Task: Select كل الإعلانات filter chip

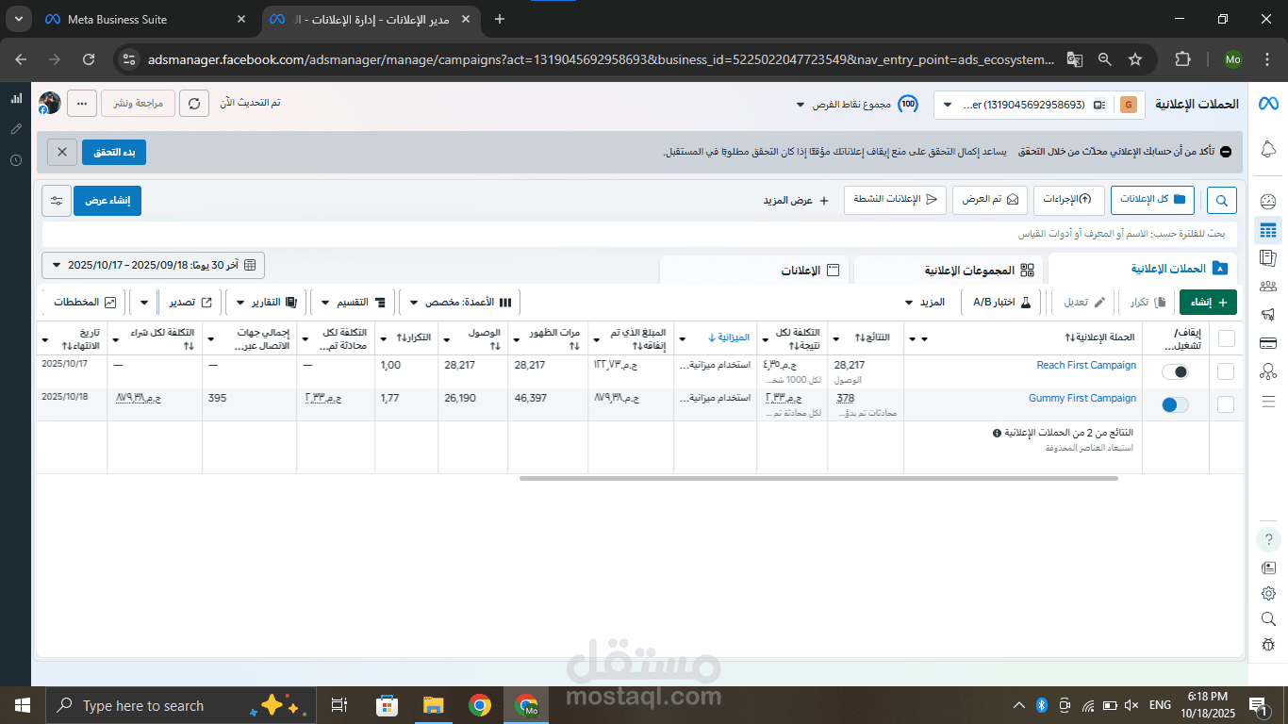Action: 1153,200
